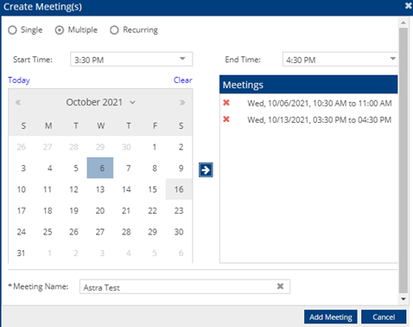Select the Recurring meeting option
The height and width of the screenshot is (327, 413).
point(114,30)
